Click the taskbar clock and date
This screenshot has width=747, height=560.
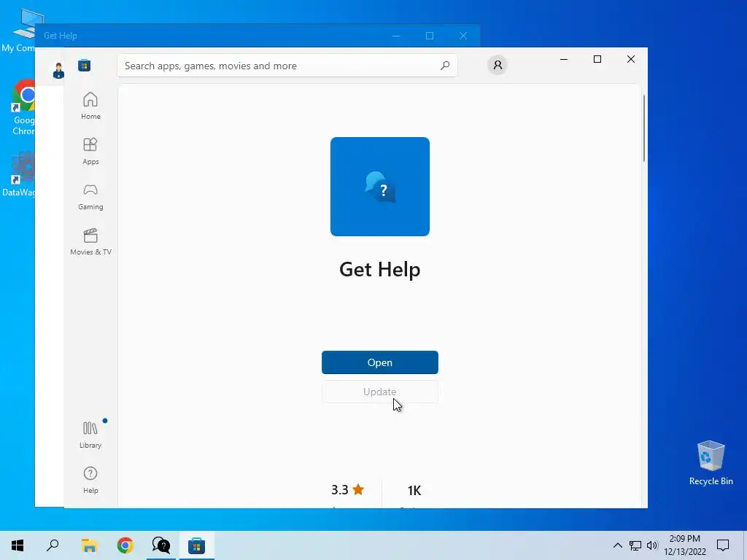685,545
